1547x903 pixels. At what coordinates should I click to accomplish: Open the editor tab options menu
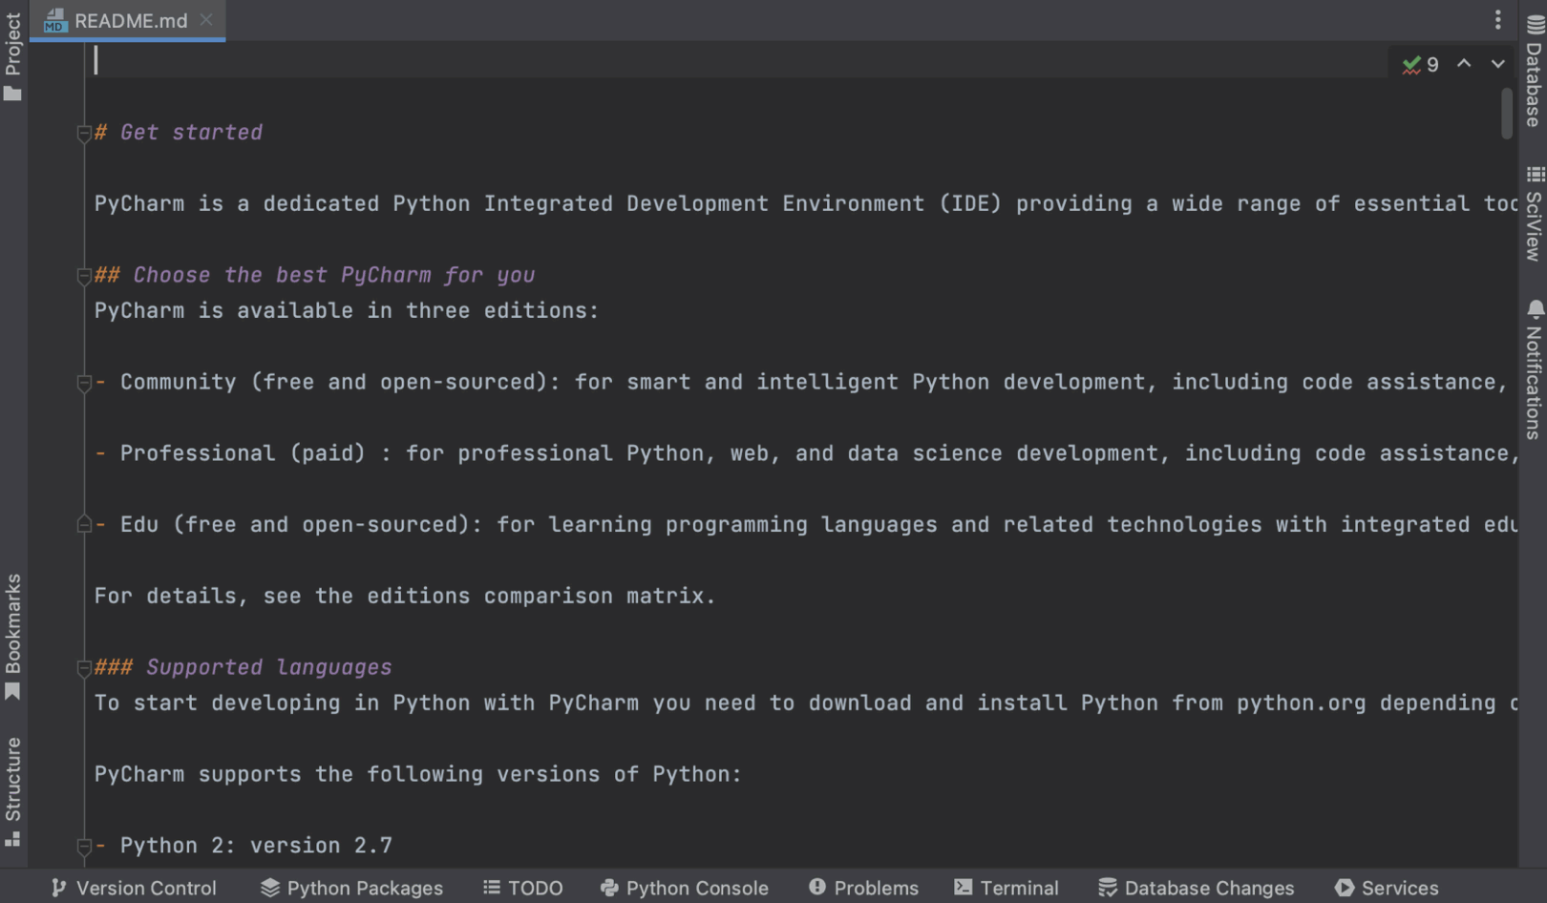click(1497, 19)
